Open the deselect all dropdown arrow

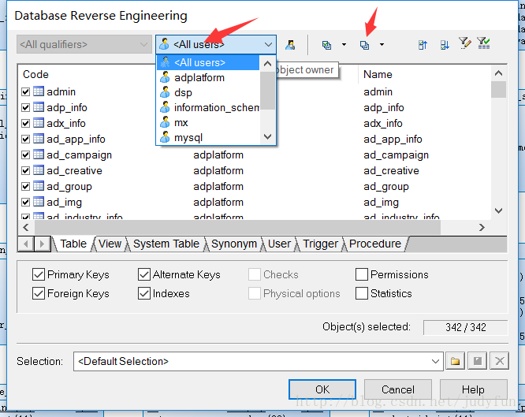[x=382, y=45]
